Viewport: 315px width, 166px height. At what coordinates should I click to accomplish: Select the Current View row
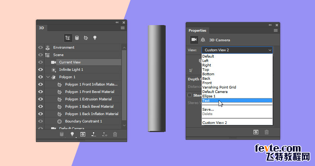click(83, 62)
